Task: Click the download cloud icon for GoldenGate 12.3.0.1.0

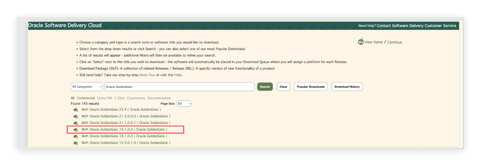Action: click(75, 143)
